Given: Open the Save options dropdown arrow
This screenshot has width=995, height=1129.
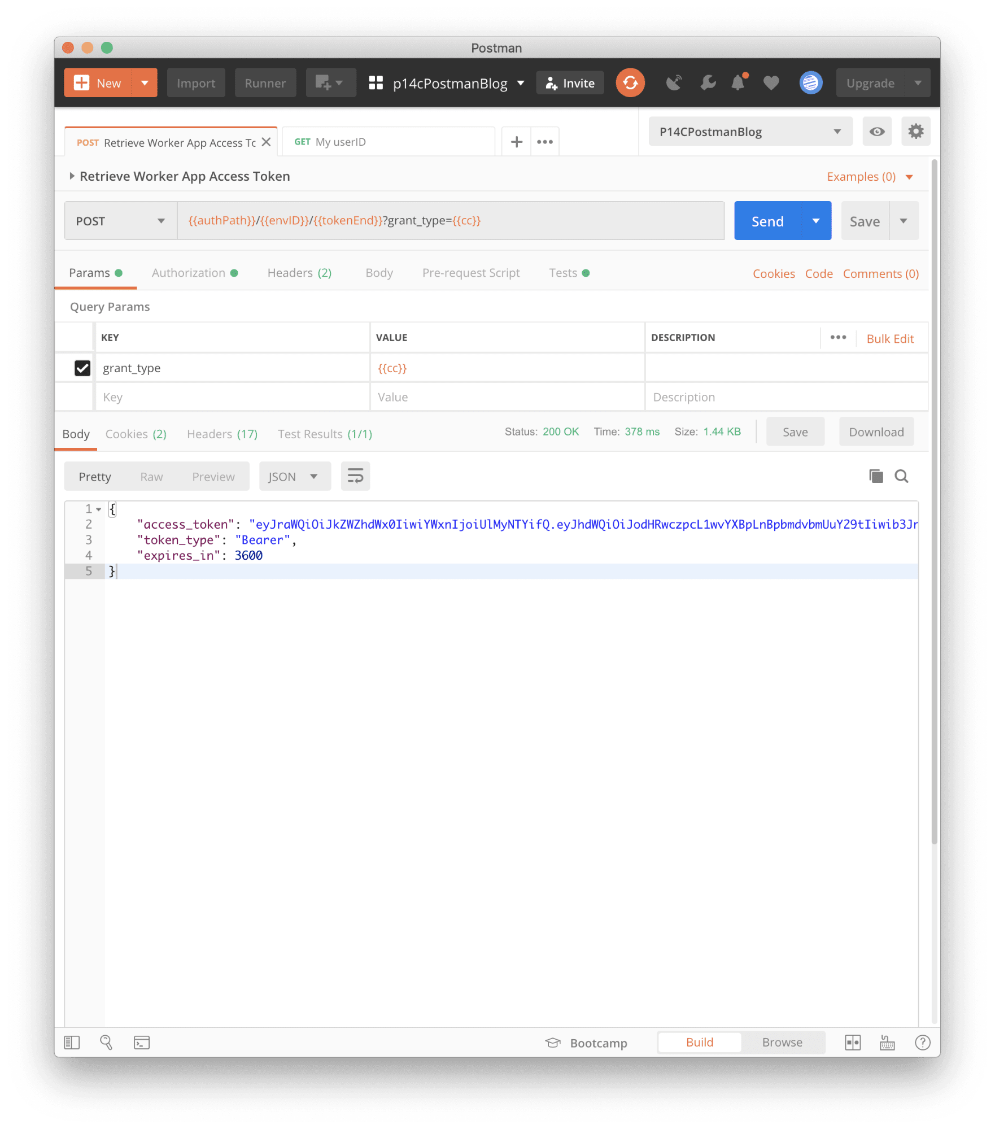Looking at the screenshot, I should point(904,221).
